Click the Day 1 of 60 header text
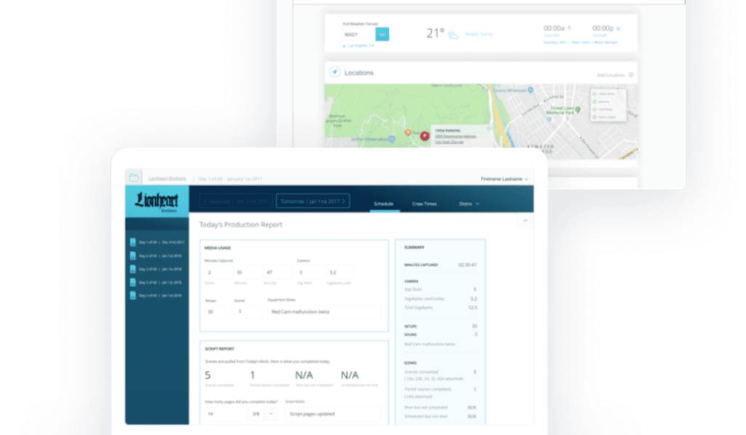The image size is (746, 435). tap(230, 179)
